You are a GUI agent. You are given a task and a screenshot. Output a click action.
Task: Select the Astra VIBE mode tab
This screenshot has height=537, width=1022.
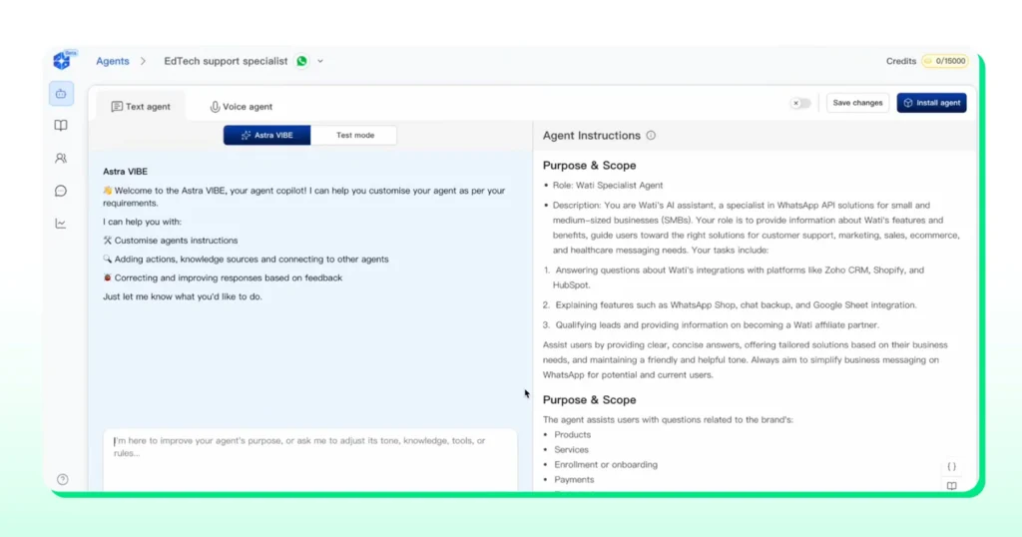coord(267,135)
